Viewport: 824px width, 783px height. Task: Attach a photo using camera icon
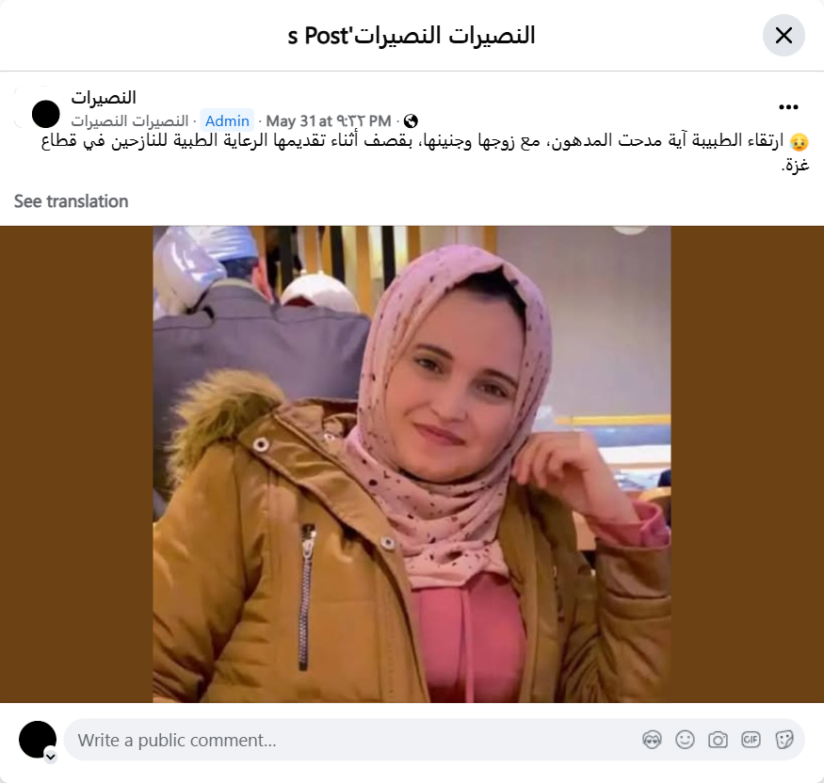tap(718, 740)
